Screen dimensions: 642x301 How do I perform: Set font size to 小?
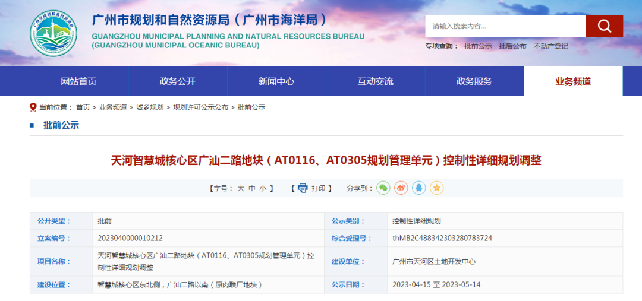click(263, 188)
